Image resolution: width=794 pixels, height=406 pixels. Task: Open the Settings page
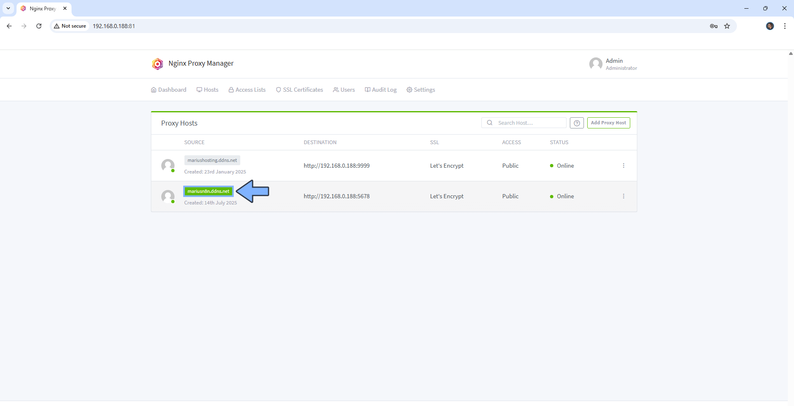tap(421, 90)
